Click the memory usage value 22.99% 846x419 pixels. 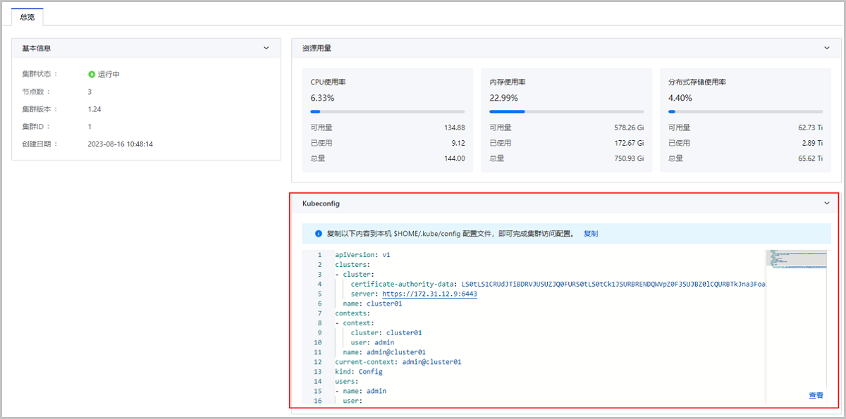click(x=503, y=98)
